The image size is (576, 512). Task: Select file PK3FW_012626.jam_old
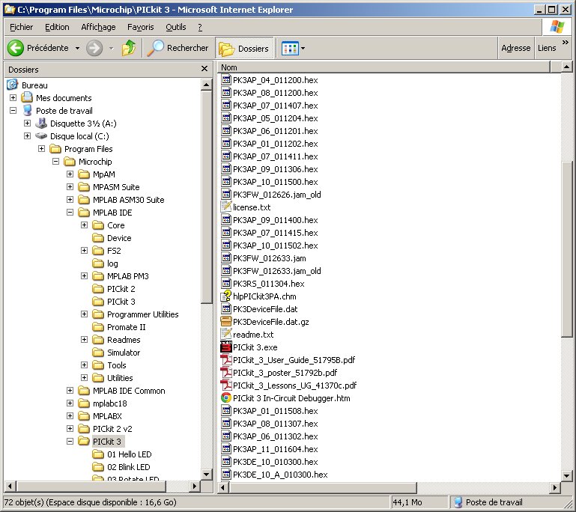point(271,195)
